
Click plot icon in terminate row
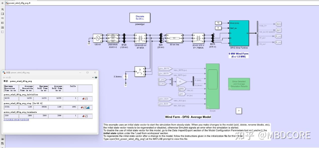[86, 116]
